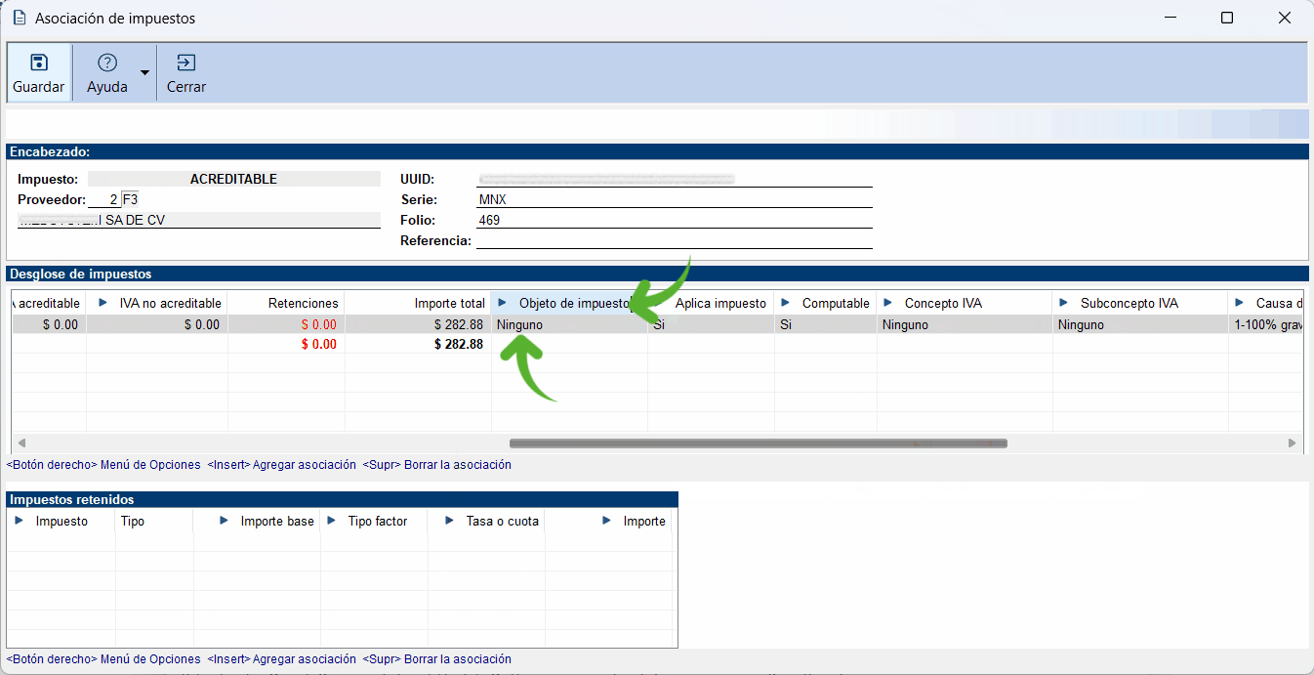Image resolution: width=1314 pixels, height=675 pixels.
Task: Click the Guardar save icon
Action: pos(39,63)
